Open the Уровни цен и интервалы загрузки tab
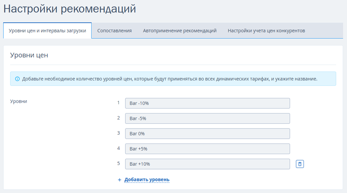Image resolution: width=347 pixels, height=193 pixels. point(47,31)
